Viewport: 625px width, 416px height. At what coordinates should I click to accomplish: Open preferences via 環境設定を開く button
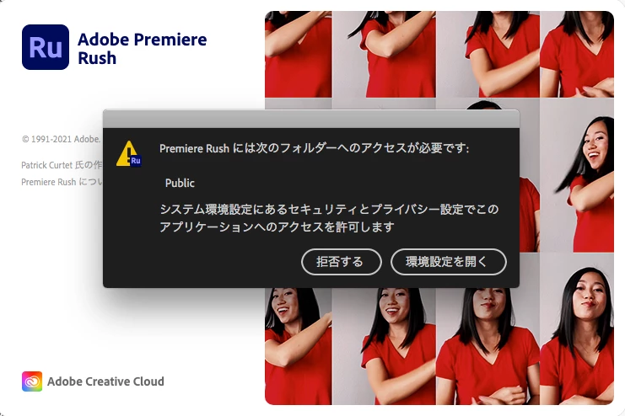[449, 262]
